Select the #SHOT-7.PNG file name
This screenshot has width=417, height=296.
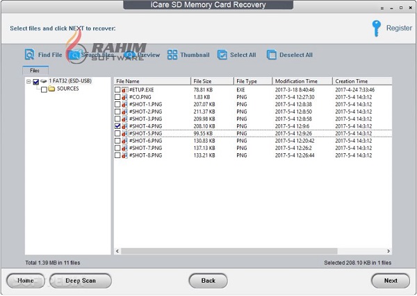[145, 148]
